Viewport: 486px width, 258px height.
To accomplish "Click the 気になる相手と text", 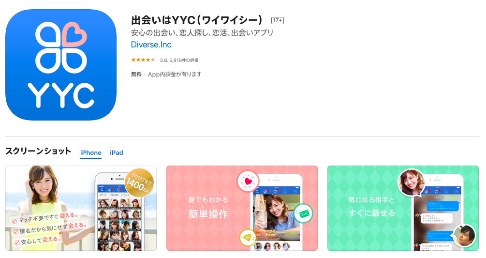I will 371,200.
